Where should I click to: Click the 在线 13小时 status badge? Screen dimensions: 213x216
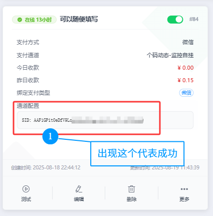34,20
